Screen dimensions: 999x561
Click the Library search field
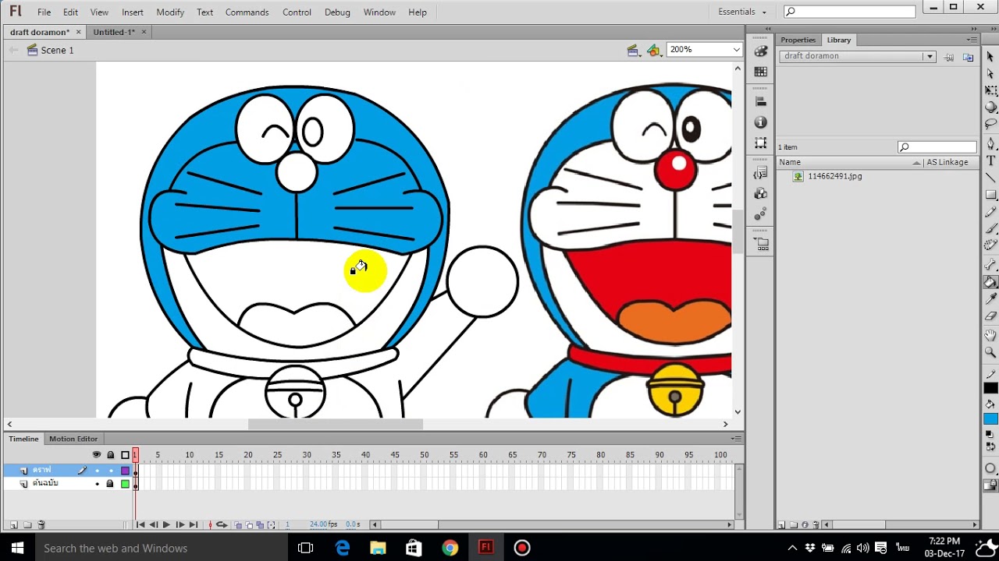937,146
